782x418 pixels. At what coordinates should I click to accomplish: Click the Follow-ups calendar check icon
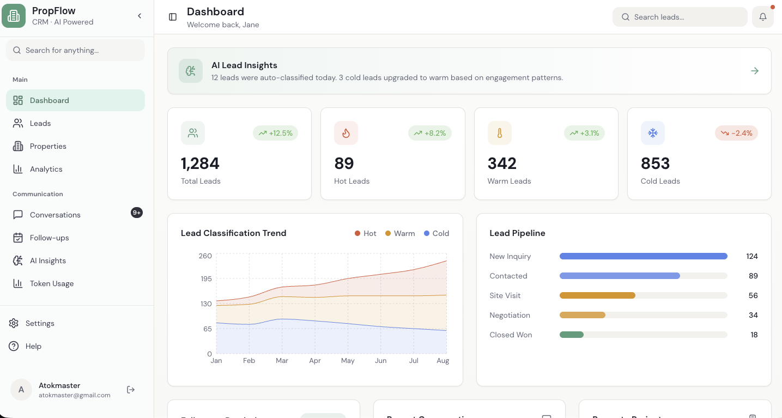(18, 238)
